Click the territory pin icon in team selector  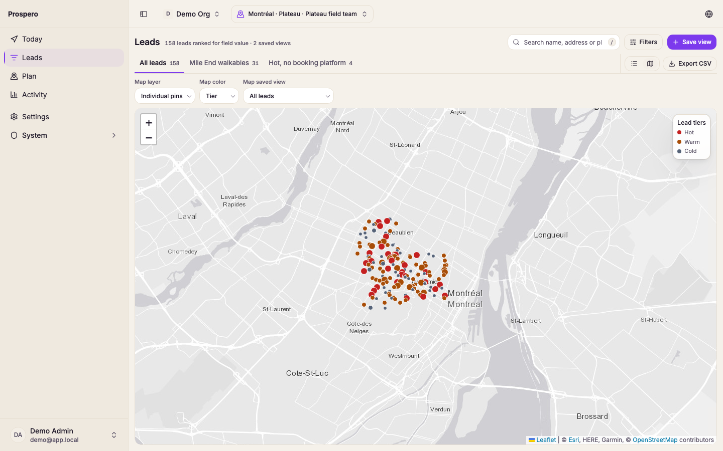240,14
